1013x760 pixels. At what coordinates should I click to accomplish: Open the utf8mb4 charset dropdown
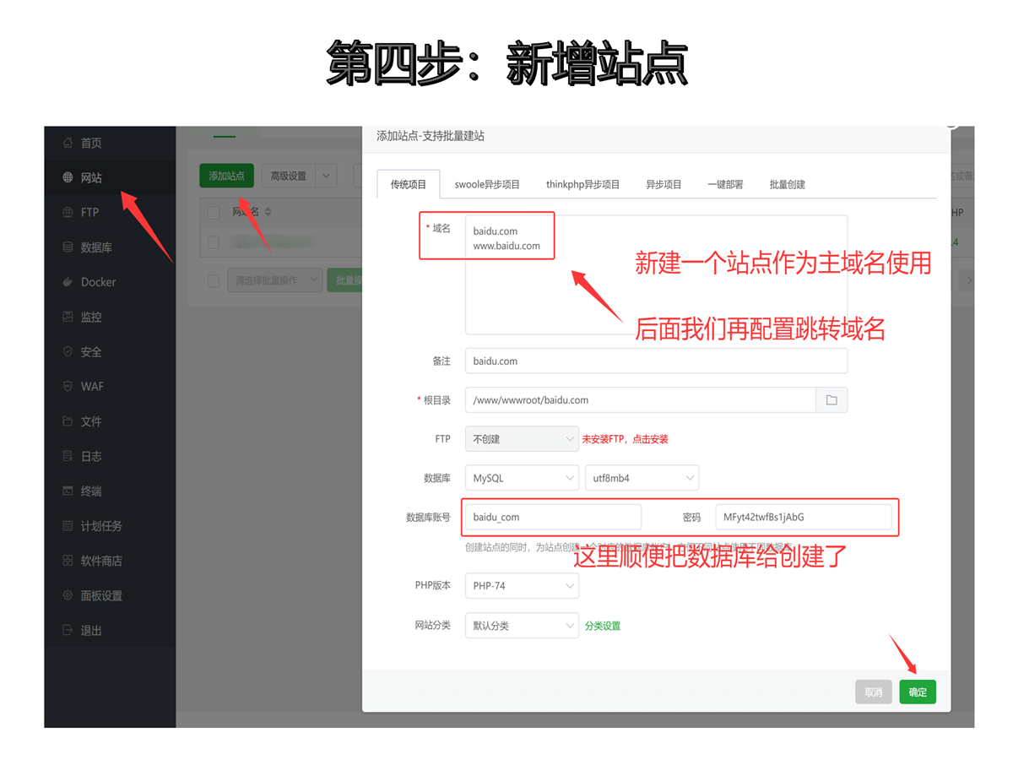pyautogui.click(x=642, y=478)
